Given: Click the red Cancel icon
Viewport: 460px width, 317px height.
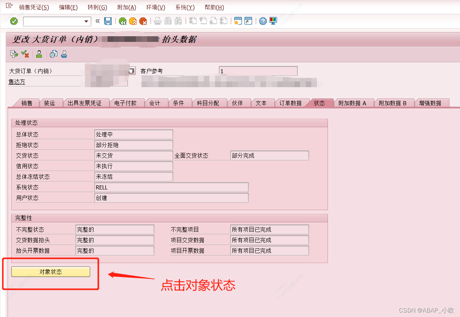Looking at the screenshot, I should click(x=143, y=21).
